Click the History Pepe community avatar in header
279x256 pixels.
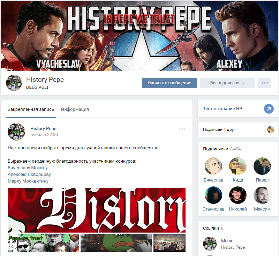click(14, 83)
